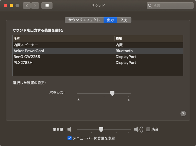Click the 検索 search field
Screen dimensions: 196x146
(170, 6)
